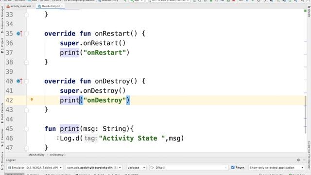The width and height of the screenshot is (311, 175).
Task: Click the Log.d call on line 46
Action: (69, 138)
